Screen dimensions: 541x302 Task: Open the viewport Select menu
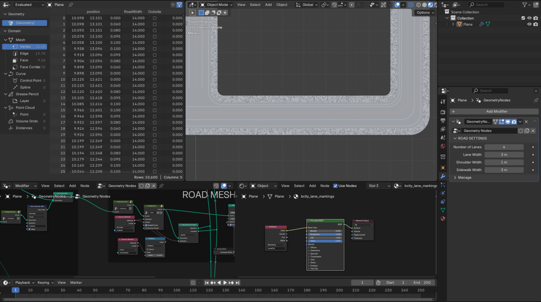click(x=255, y=5)
